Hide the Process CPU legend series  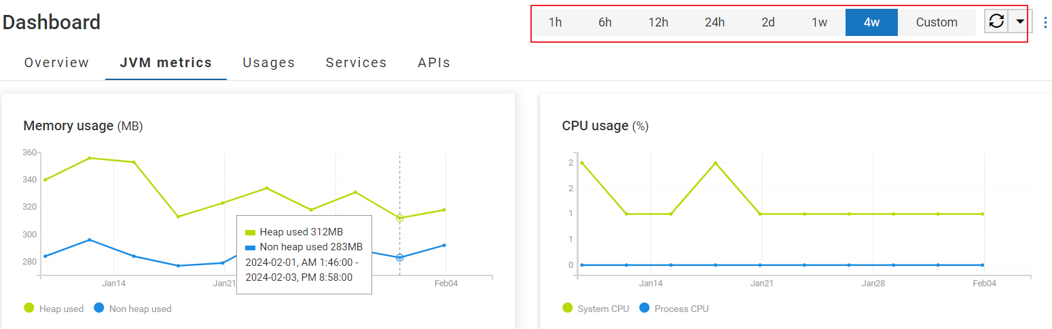[681, 309]
